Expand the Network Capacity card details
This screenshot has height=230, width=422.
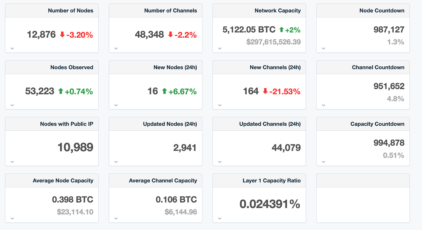point(220,48)
